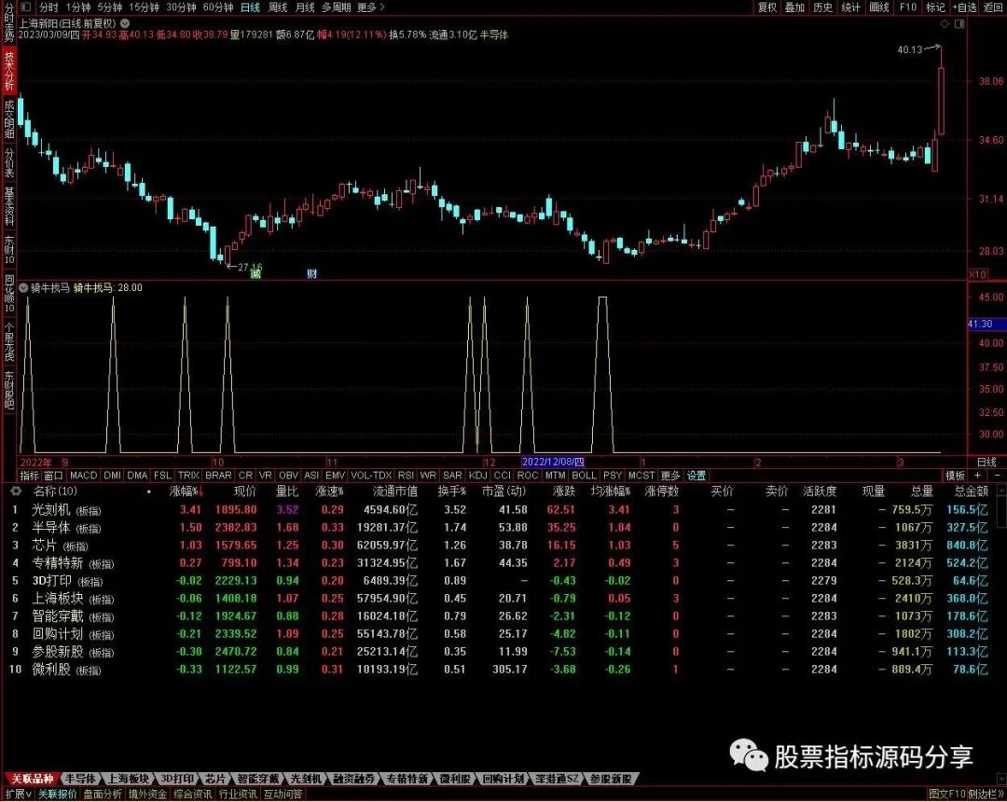Screen dimensions: 1007x802
Task: Select the 15分钟 period
Action: pos(144,7)
